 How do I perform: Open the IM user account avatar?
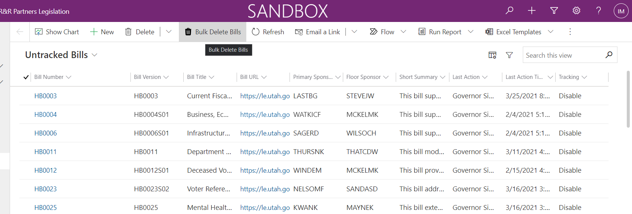pos(621,11)
